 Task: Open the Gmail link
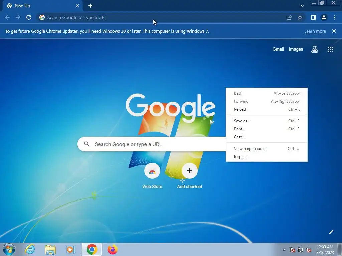click(278, 49)
